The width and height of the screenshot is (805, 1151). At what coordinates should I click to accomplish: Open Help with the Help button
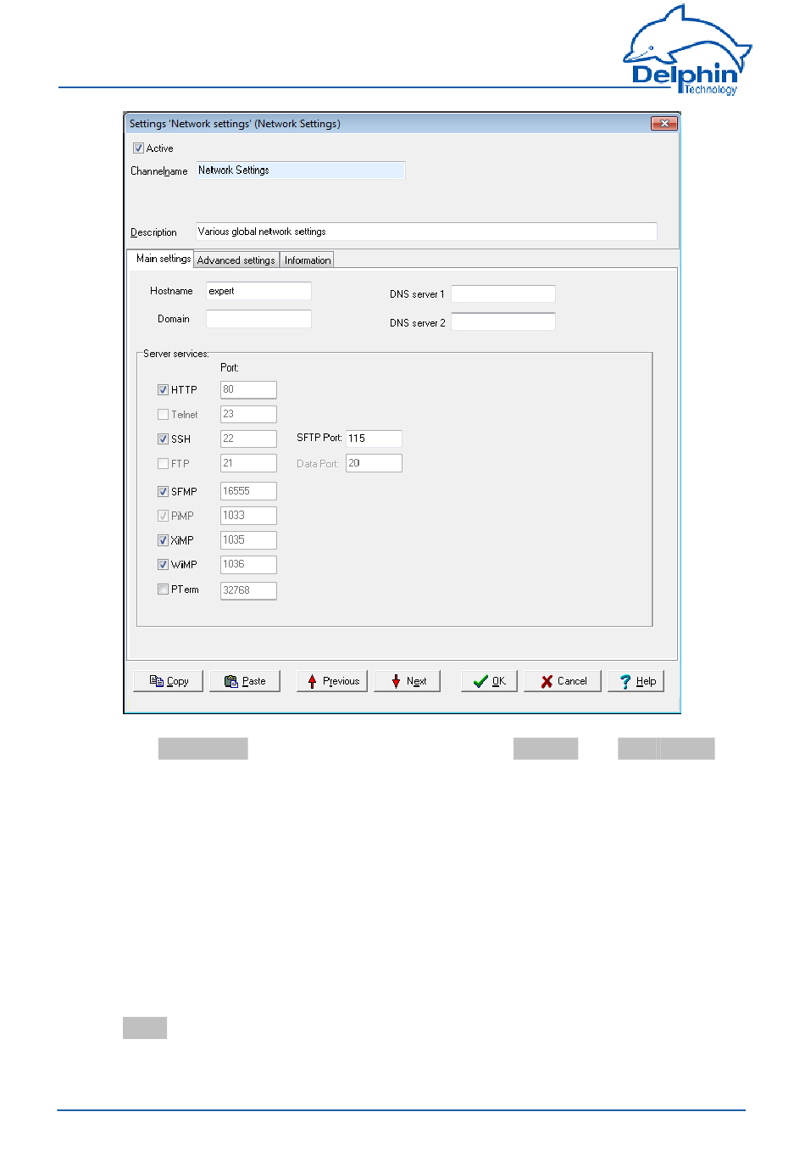(636, 681)
